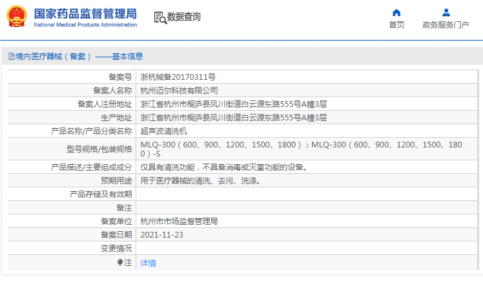The height and width of the screenshot is (282, 483).
Task: Click the 境内医疗器械（备案）基本信息 header
Action: pyautogui.click(x=76, y=57)
